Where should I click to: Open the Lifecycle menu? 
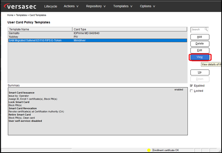51,6
